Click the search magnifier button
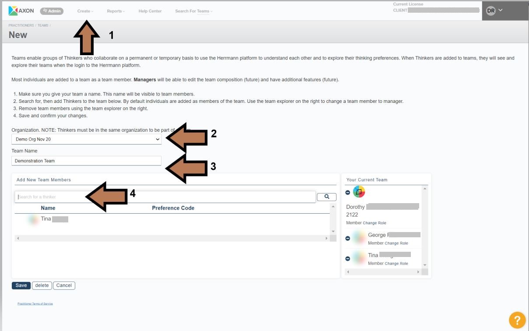Screen dimensions: 529x331 click(326, 197)
